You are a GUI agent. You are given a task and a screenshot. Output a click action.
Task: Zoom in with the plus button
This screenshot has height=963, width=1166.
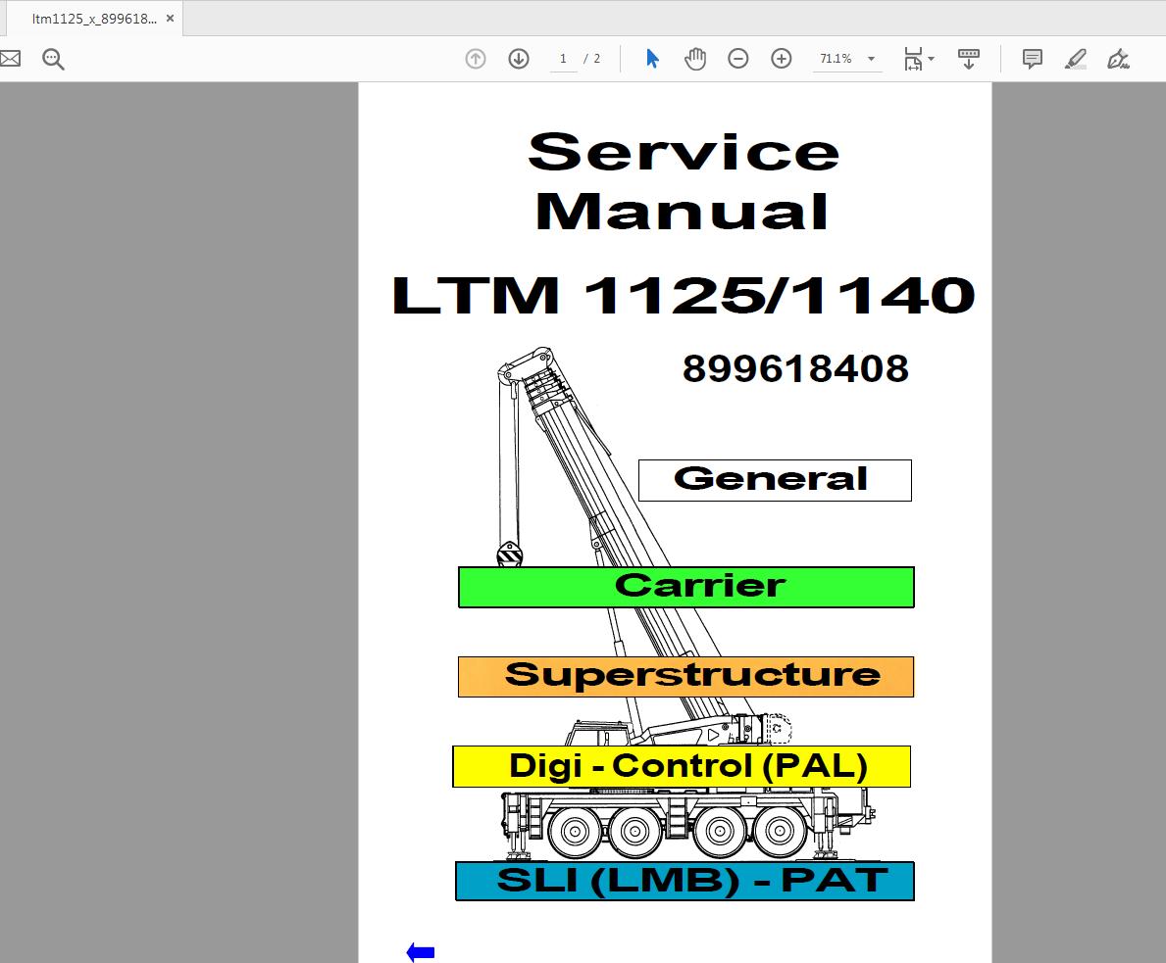[x=781, y=59]
